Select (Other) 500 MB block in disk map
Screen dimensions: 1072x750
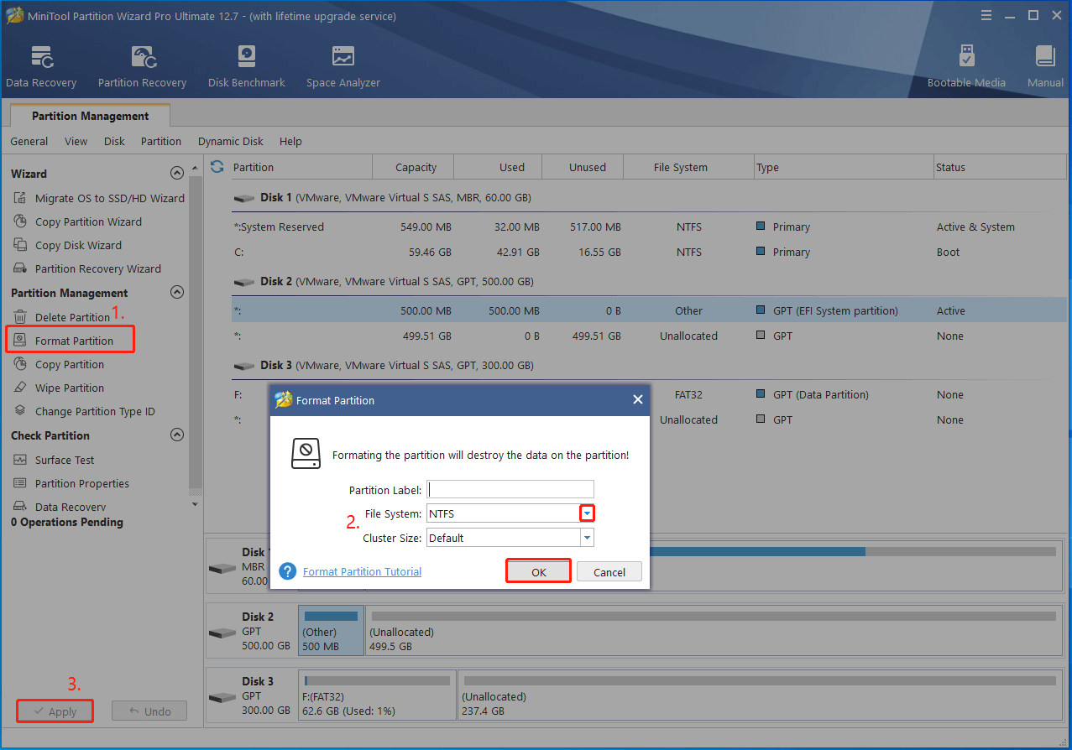[331, 632]
